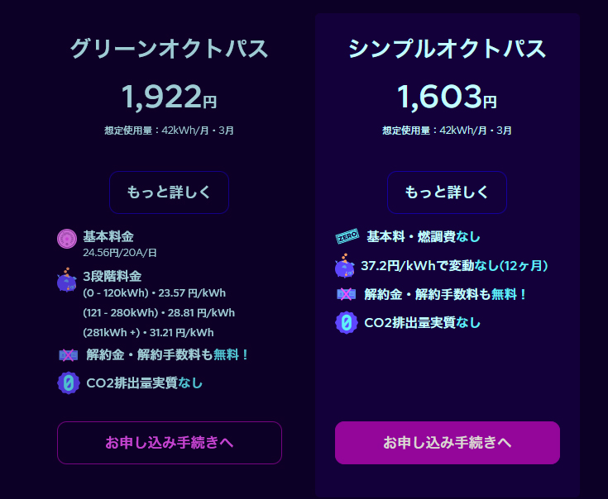Viewport: 608px width, 499px height.
Task: Click the pink meter icon beside 基本料金
Action: [x=67, y=239]
